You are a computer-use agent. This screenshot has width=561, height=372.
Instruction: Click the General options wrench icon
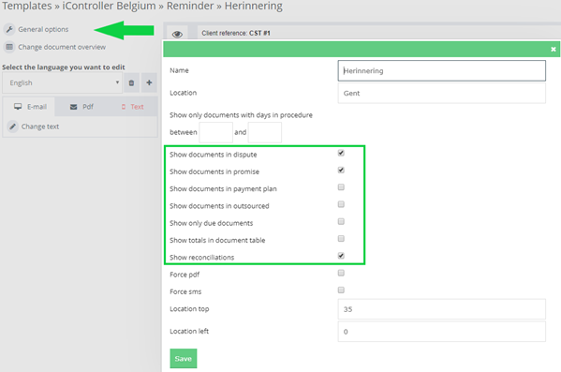[x=9, y=29]
